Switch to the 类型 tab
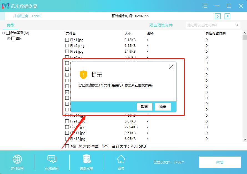The height and width of the screenshot is (174, 247). 10,25
